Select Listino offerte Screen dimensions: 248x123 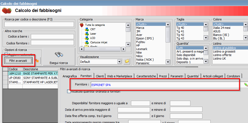click(222, 55)
